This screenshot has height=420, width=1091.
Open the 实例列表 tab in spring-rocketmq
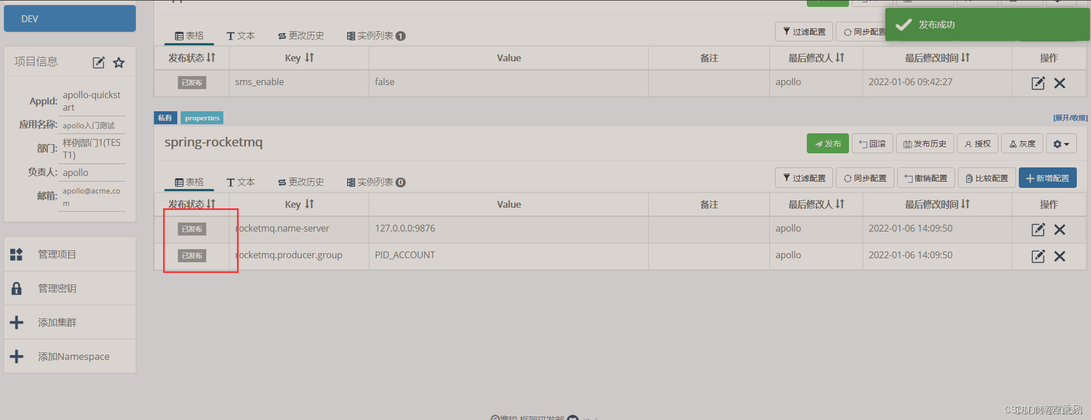(376, 182)
